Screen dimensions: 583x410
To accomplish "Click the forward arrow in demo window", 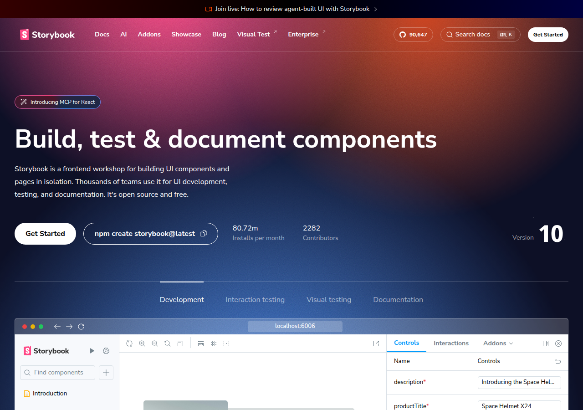I will point(69,327).
